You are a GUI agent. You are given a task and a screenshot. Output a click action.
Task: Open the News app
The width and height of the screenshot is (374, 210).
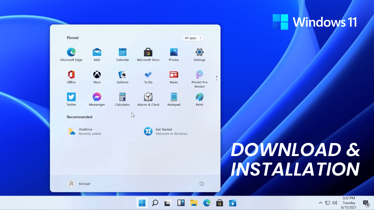pos(174,77)
